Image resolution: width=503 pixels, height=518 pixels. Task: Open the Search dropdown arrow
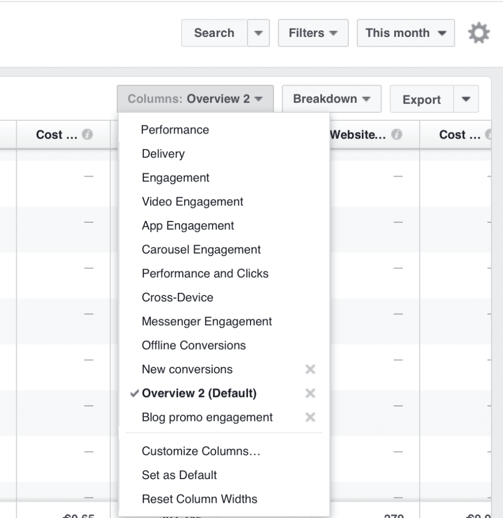point(259,33)
